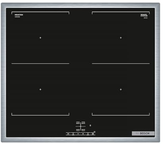Tap the round timer symbol on control strip
The width and height of the screenshot is (165, 144).
pos(93,134)
